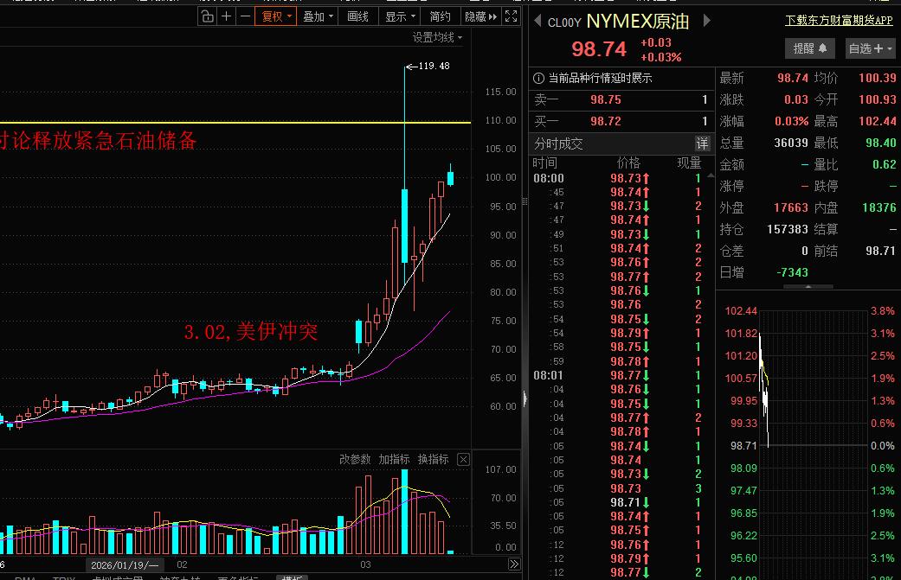Switch to 简约 simple mode
Viewport: 901px width, 580px height.
coord(441,16)
